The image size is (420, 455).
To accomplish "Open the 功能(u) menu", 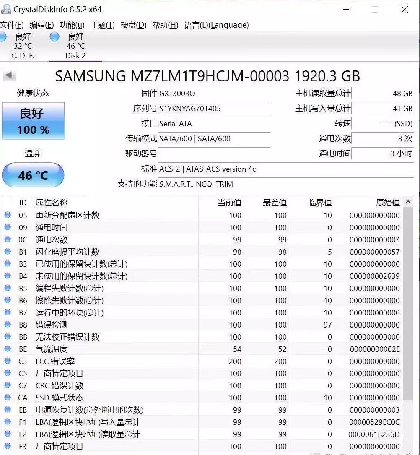I will (x=72, y=25).
